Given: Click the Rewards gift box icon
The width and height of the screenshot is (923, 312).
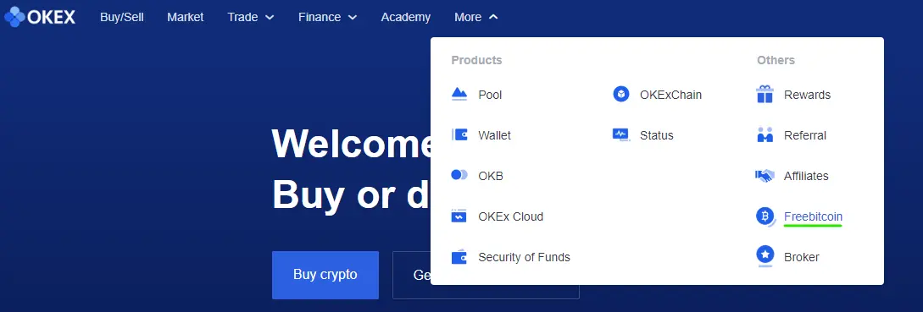Looking at the screenshot, I should pos(765,94).
